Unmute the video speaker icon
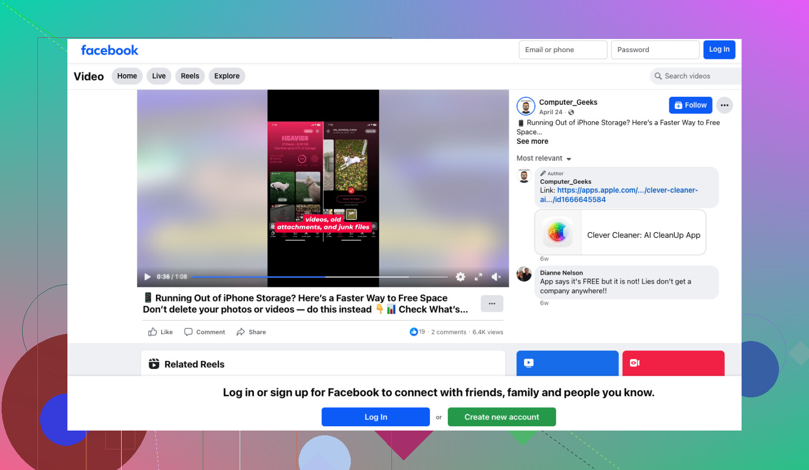This screenshot has height=470, width=809. [496, 277]
